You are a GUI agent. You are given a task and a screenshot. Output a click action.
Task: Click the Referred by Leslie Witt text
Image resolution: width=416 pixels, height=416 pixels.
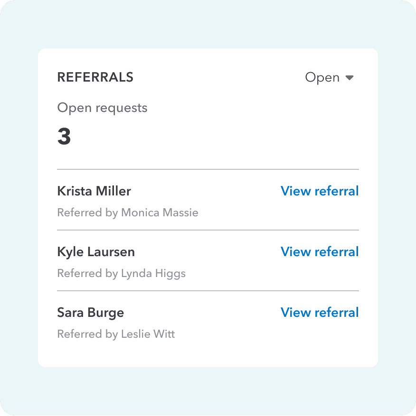(116, 334)
